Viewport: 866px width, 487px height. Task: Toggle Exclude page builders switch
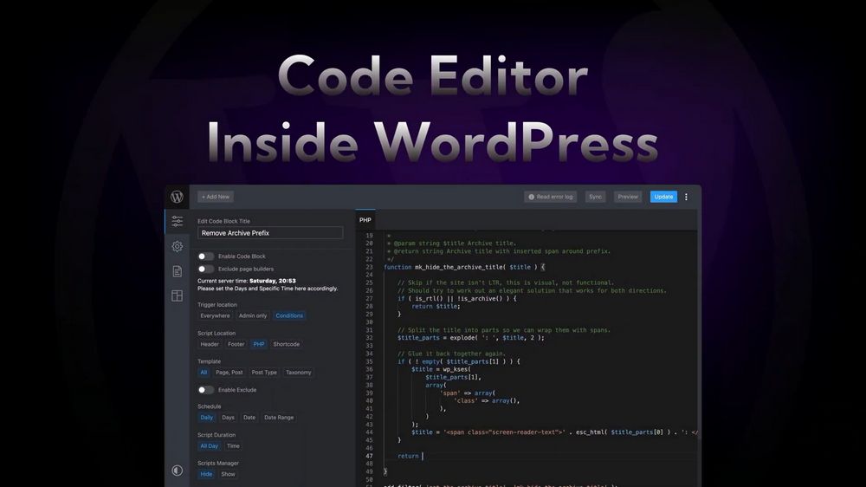tap(205, 269)
